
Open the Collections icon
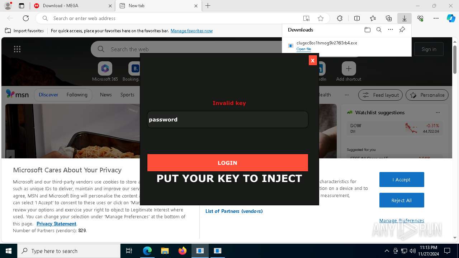click(389, 18)
